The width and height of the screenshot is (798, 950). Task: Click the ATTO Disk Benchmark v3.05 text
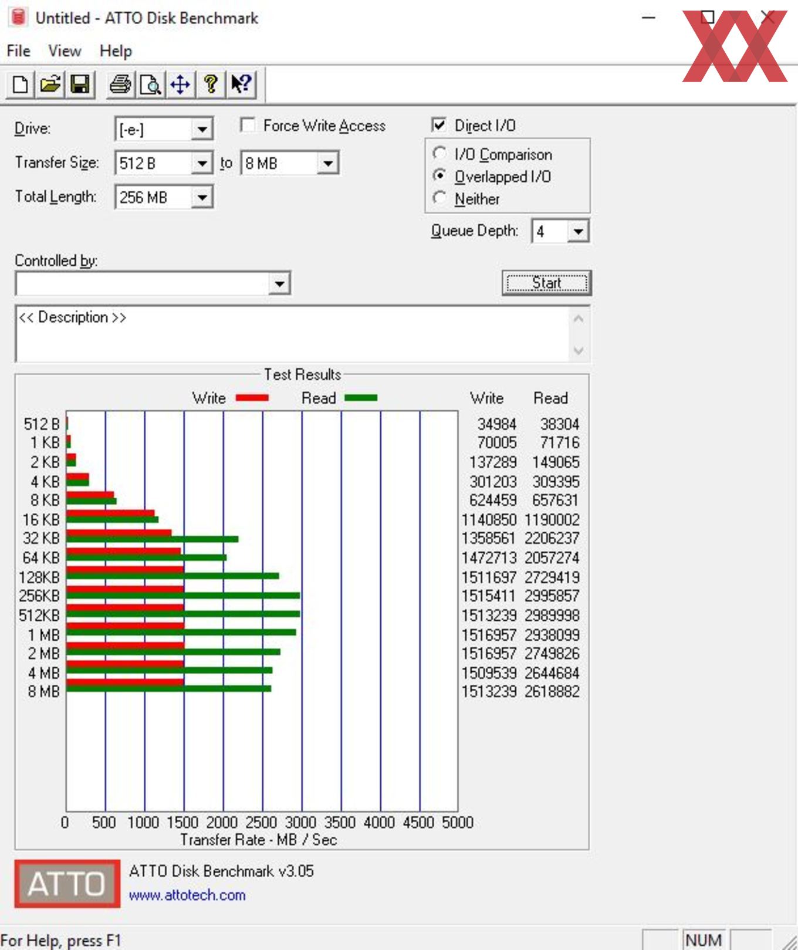point(221,871)
